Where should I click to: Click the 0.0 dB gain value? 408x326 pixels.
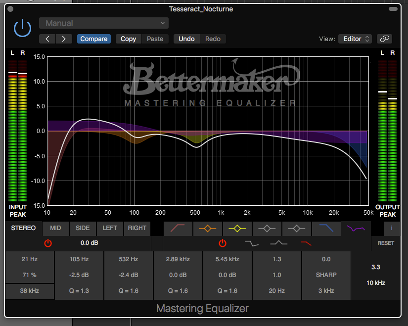91,243
